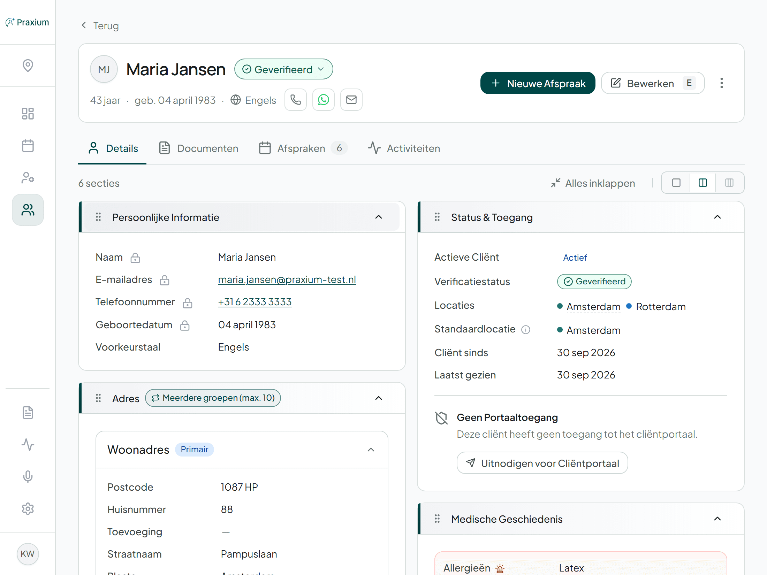Open the maria.jansen@praxium-test.nl email link
Viewport: 767px width, 575px height.
[287, 279]
